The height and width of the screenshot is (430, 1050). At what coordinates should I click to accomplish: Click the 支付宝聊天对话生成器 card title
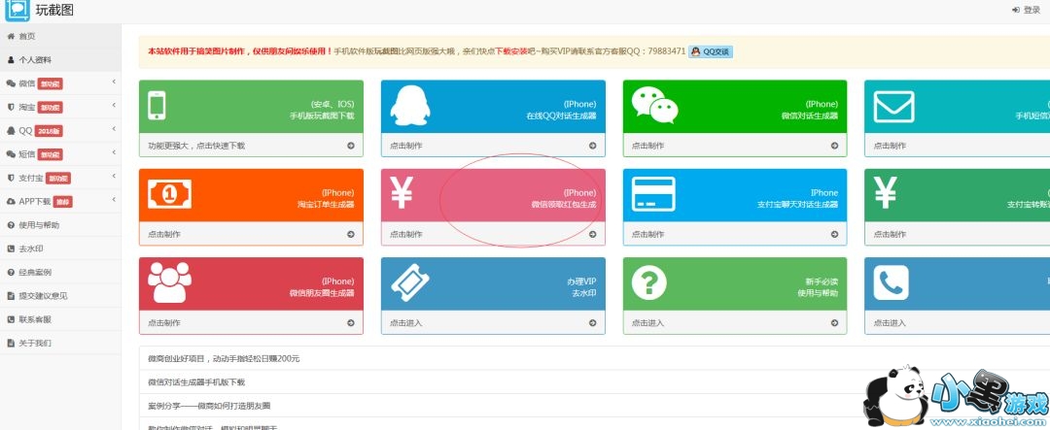click(x=797, y=204)
